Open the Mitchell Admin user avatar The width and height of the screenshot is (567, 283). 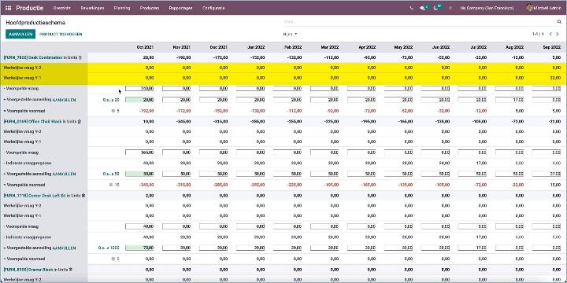tap(529, 8)
